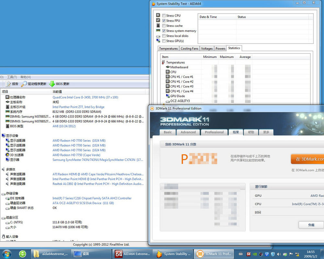This screenshot has height=259, width=324.
Task: Open the 帮助(H) menu in AIDA64
Action: 26,77
